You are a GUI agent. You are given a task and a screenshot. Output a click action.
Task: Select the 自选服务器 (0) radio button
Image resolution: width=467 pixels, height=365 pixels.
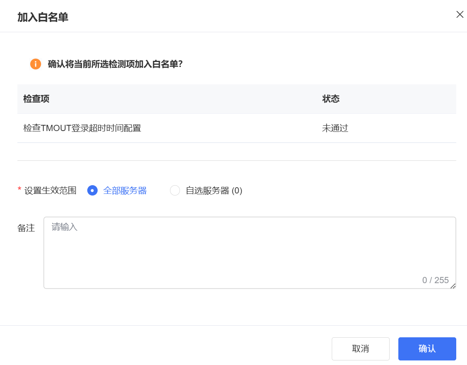pos(175,191)
